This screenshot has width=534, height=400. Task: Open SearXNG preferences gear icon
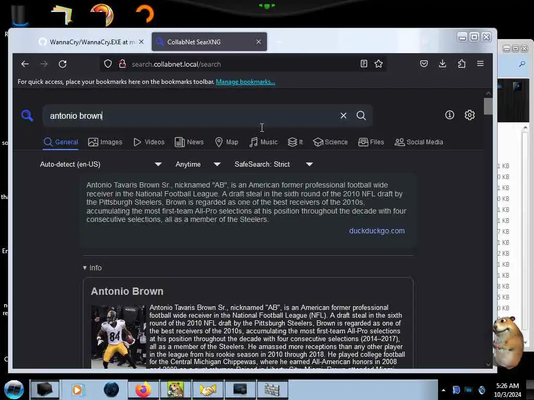pyautogui.click(x=470, y=115)
